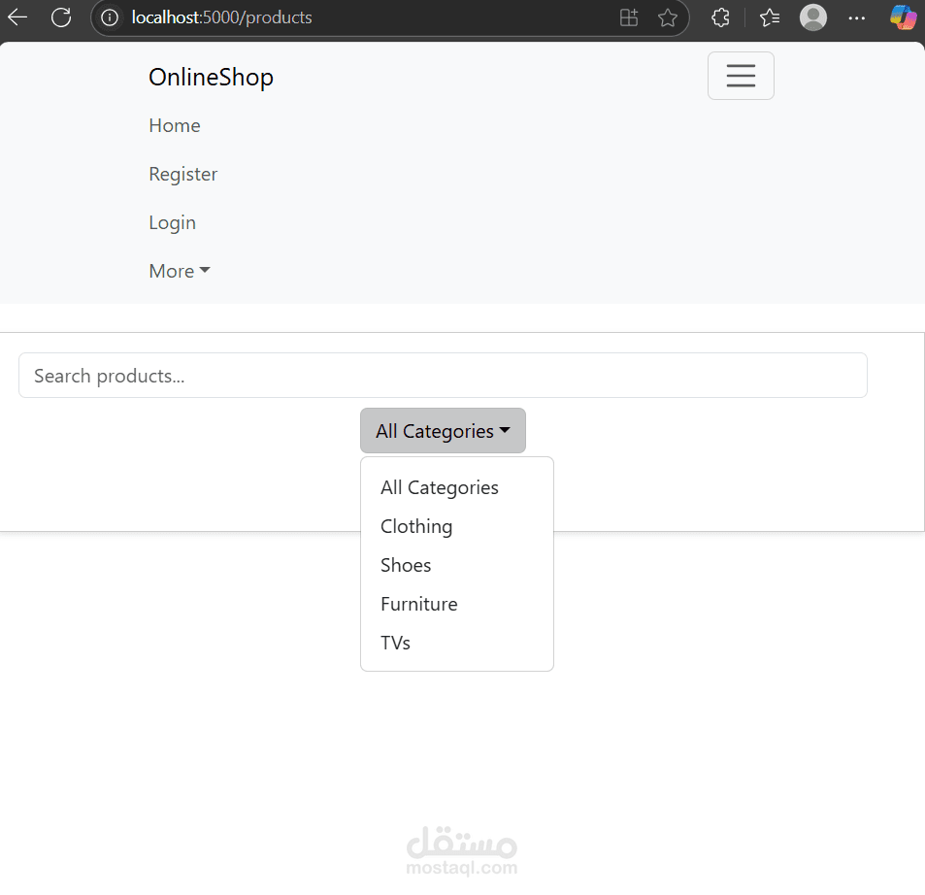Open the OnlineShop brand link
Screen dimensions: 925x895
(211, 78)
